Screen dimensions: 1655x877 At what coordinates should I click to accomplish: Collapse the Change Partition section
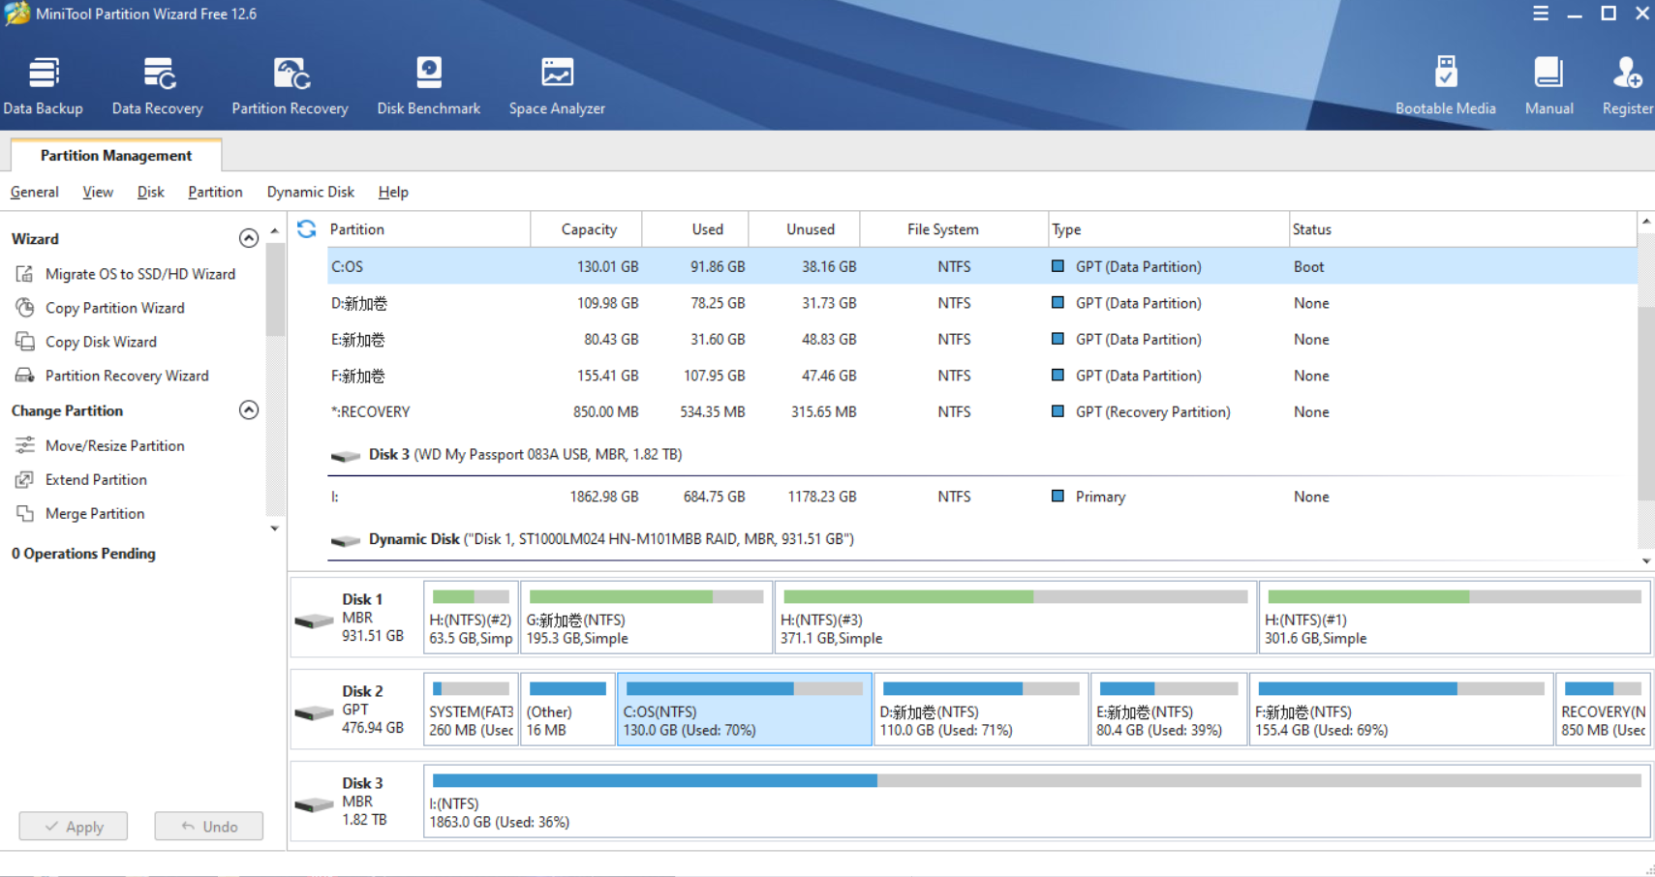point(249,410)
